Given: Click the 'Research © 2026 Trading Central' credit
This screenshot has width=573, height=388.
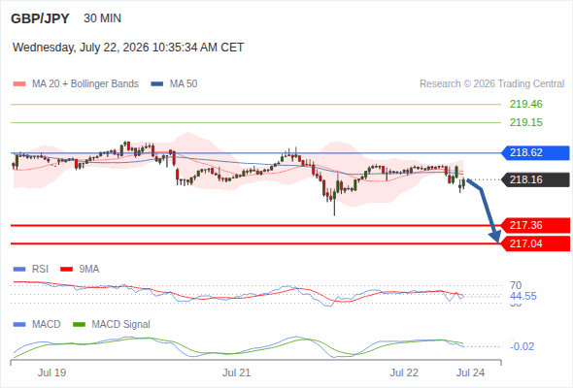Looking at the screenshot, I should pyautogui.click(x=491, y=84).
